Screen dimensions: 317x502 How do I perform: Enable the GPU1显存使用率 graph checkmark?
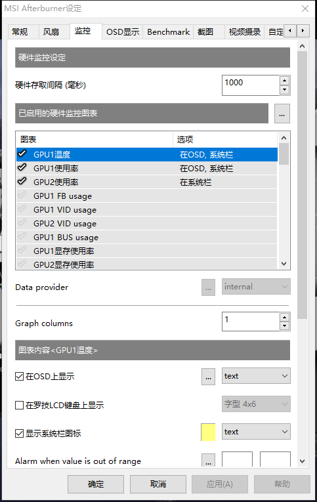pyautogui.click(x=22, y=251)
